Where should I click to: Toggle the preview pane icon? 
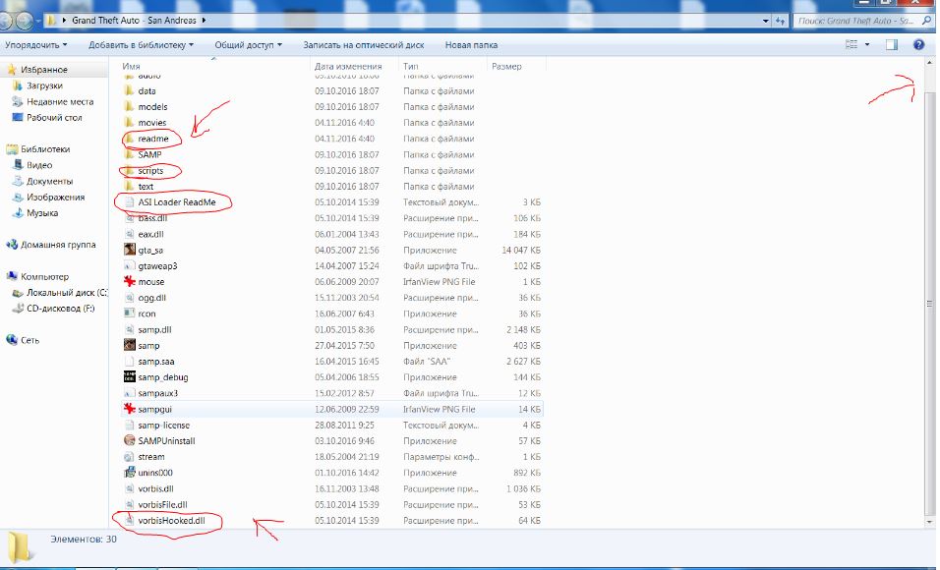pos(892,45)
